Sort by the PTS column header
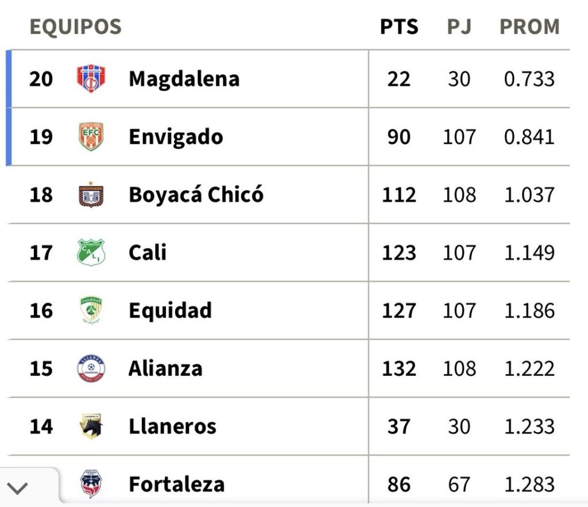The image size is (588, 507). 399,27
